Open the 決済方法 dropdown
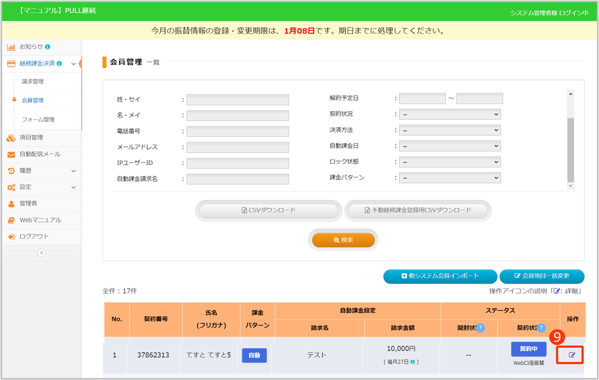Screen dimensions: 599x380 pos(449,130)
